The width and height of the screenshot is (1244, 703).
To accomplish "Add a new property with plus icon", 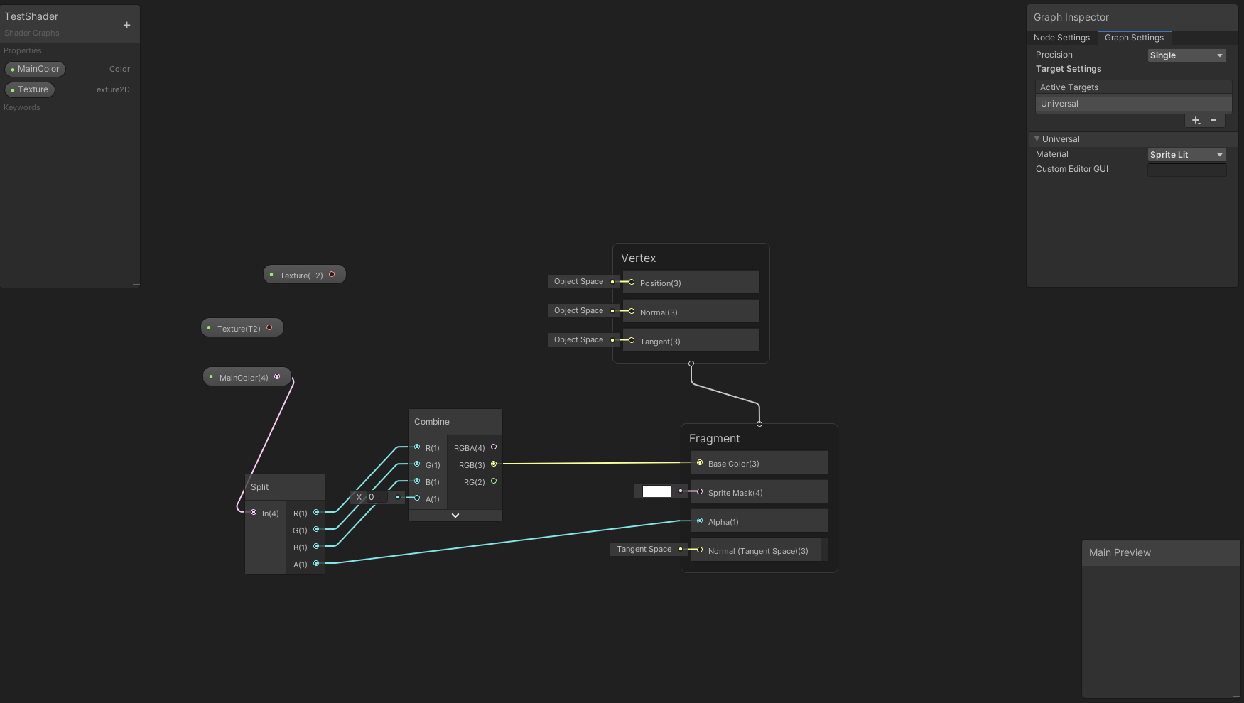I will click(x=126, y=25).
